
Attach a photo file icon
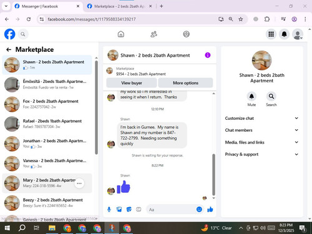coord(119,209)
